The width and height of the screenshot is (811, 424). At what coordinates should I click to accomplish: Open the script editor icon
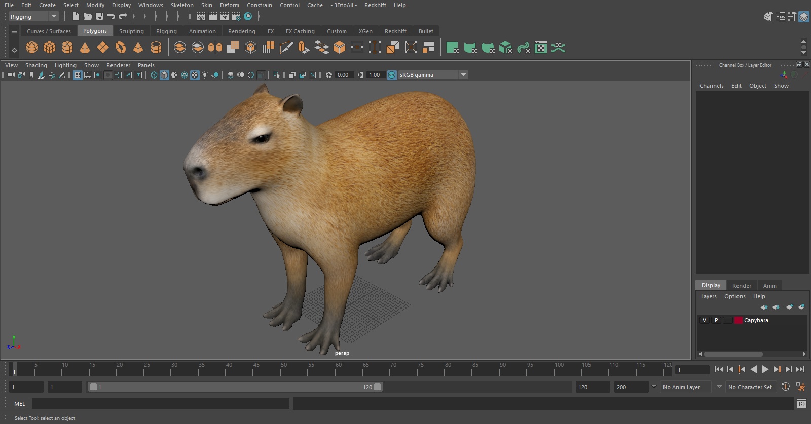coord(802,404)
